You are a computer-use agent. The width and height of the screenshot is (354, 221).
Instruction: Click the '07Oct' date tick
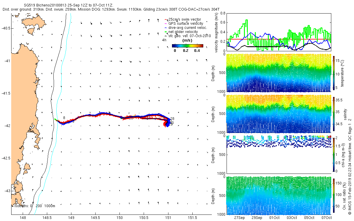click(327, 218)
